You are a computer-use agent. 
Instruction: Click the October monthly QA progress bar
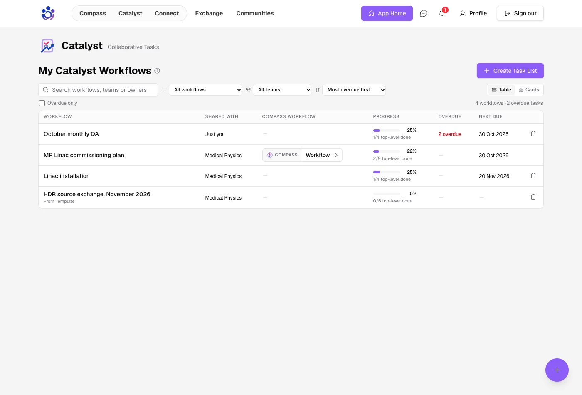click(x=387, y=131)
